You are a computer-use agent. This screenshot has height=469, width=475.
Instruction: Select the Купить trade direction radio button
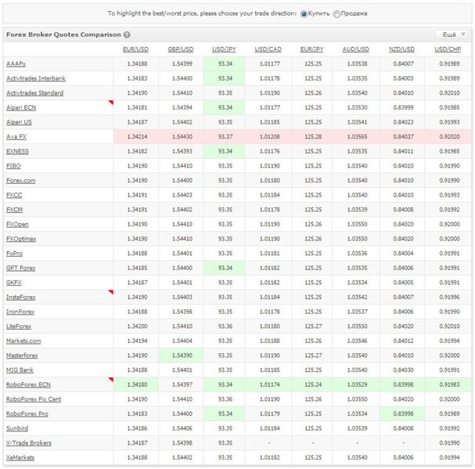[x=304, y=14]
